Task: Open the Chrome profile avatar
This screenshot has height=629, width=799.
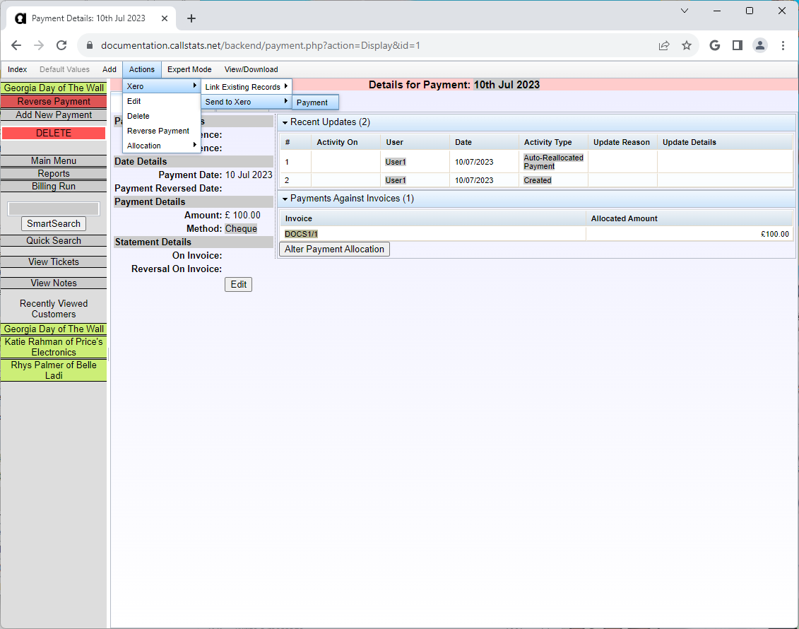Action: coord(759,45)
